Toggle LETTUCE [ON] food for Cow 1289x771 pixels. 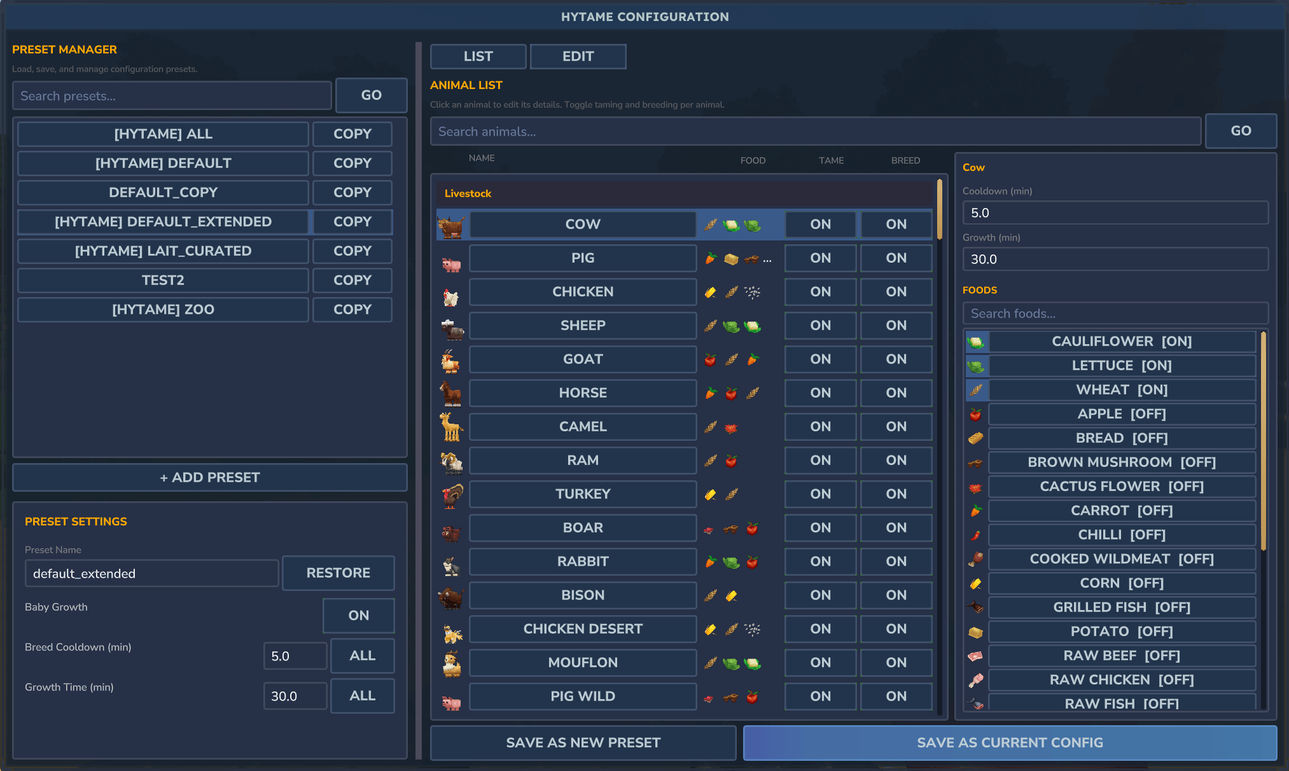pos(1121,366)
